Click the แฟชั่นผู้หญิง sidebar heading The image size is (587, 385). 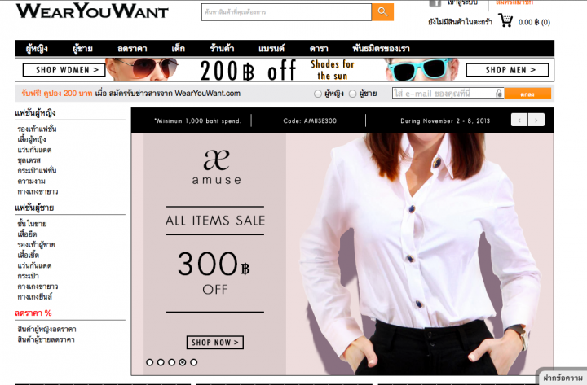point(35,113)
